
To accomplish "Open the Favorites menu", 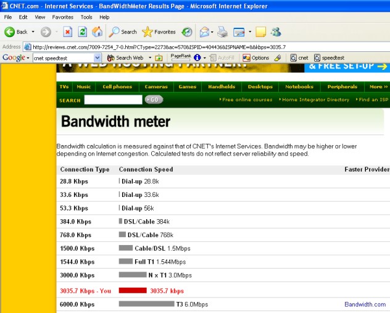I will click(x=63, y=17).
